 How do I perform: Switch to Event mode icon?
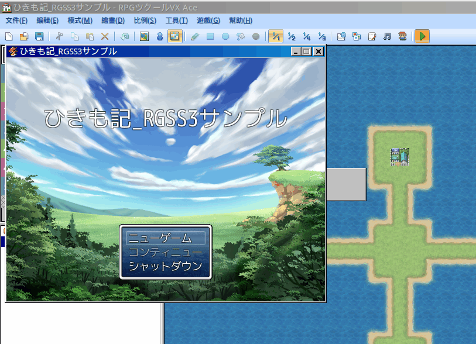point(160,37)
